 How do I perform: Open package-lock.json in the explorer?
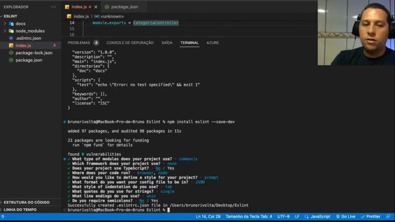click(x=34, y=53)
